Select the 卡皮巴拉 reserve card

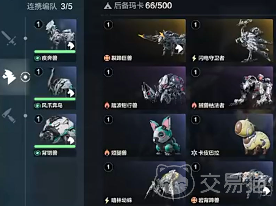coord(232,135)
